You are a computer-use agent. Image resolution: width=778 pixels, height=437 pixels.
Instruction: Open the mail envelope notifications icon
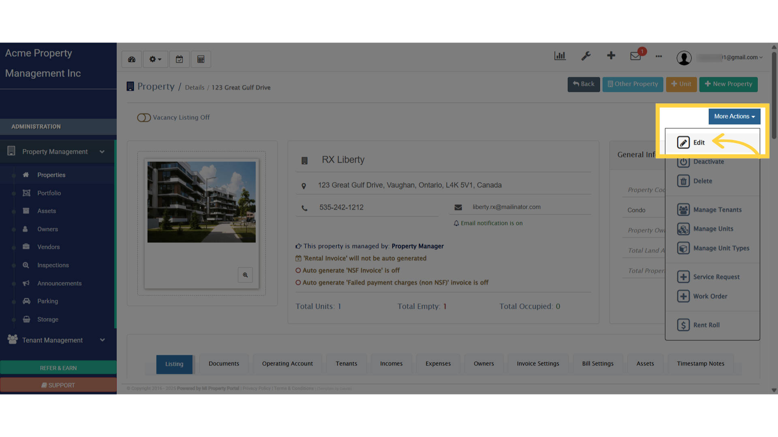click(635, 56)
